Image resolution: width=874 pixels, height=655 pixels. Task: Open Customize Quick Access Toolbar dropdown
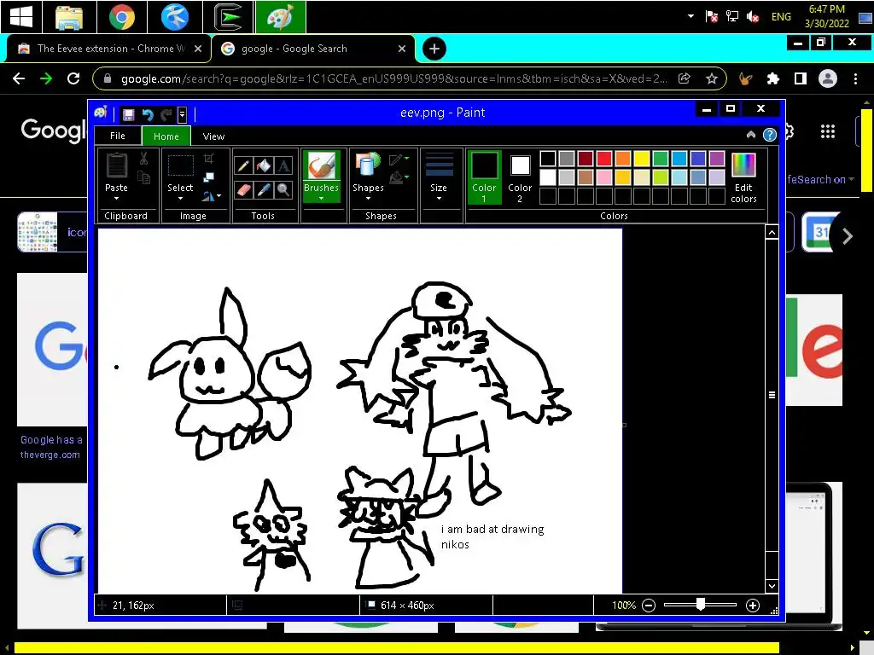point(182,115)
